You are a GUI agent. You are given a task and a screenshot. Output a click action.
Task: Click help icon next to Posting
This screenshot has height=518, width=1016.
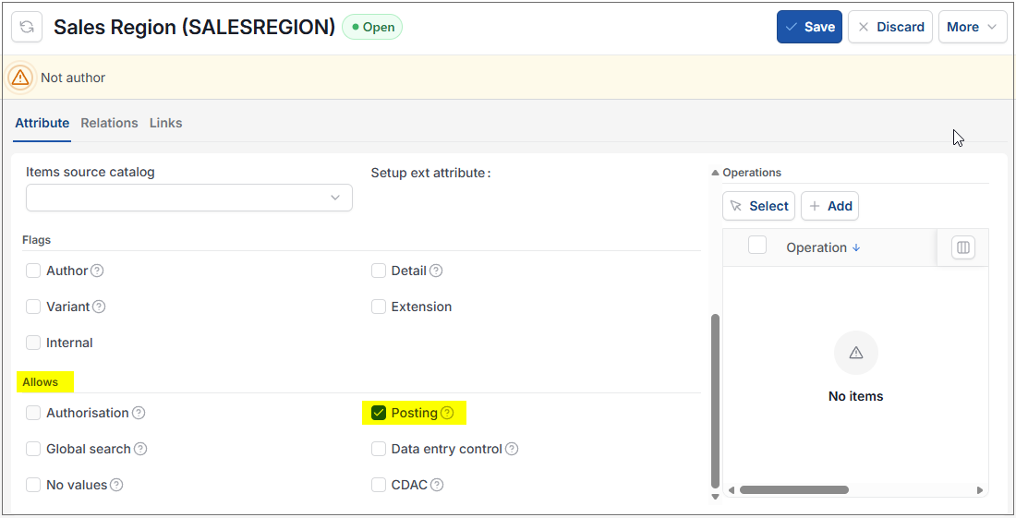(x=447, y=413)
